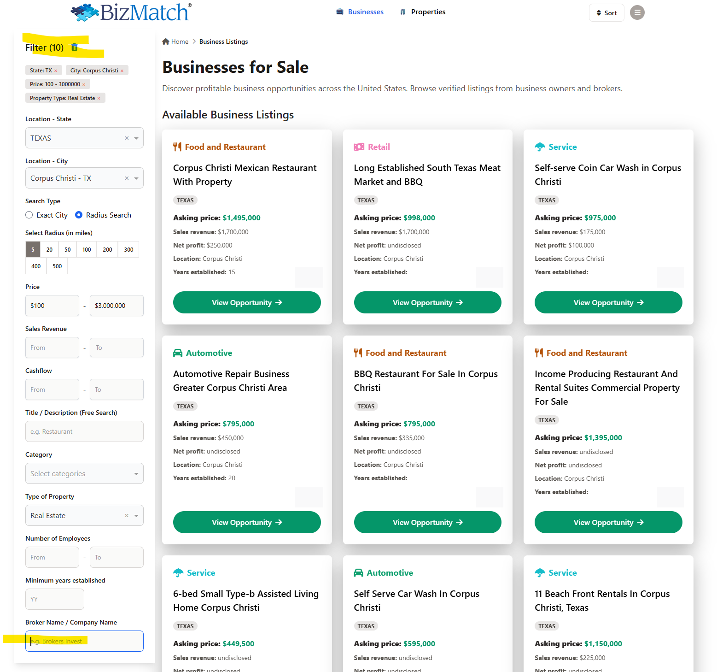The height and width of the screenshot is (672, 717).
Task: Expand the Location State dropdown
Action: [136, 138]
